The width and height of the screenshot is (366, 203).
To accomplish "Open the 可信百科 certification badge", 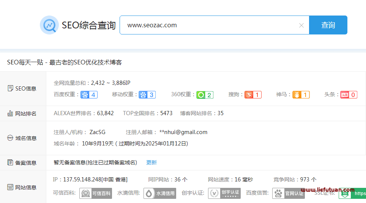I will [x=96, y=193].
